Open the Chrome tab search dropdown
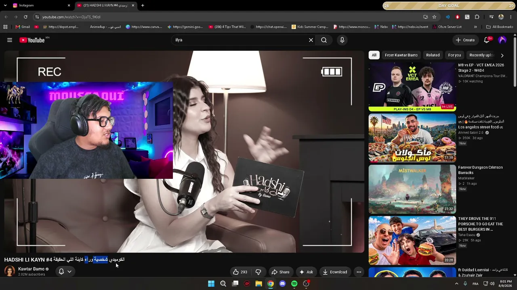 pos(5,5)
